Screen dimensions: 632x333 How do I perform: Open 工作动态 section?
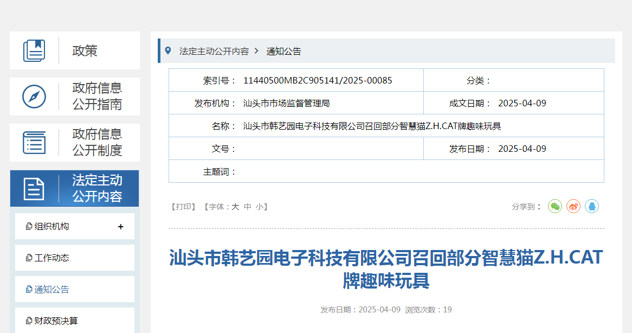tap(51, 258)
